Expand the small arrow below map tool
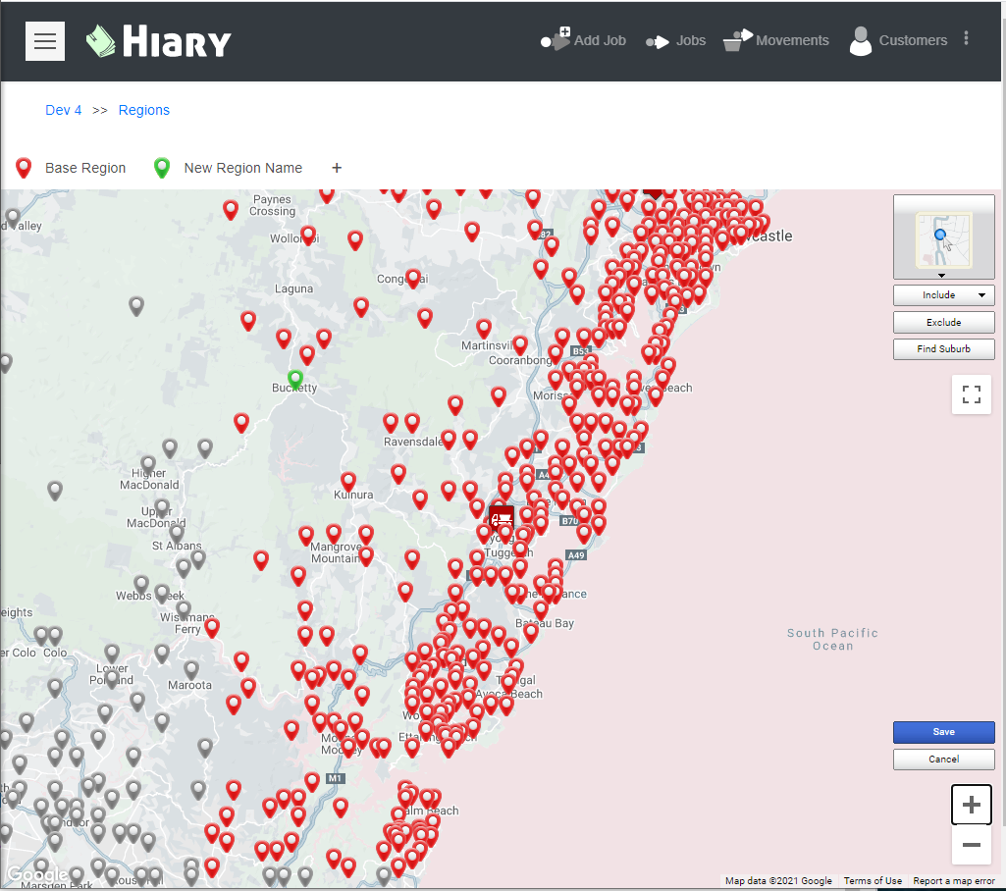The width and height of the screenshot is (1006, 891). point(941,275)
